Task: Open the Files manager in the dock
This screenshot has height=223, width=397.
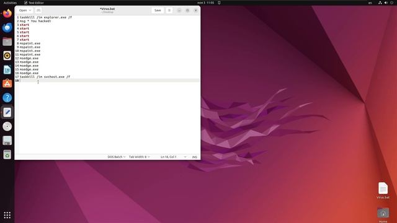Action: click(x=7, y=42)
